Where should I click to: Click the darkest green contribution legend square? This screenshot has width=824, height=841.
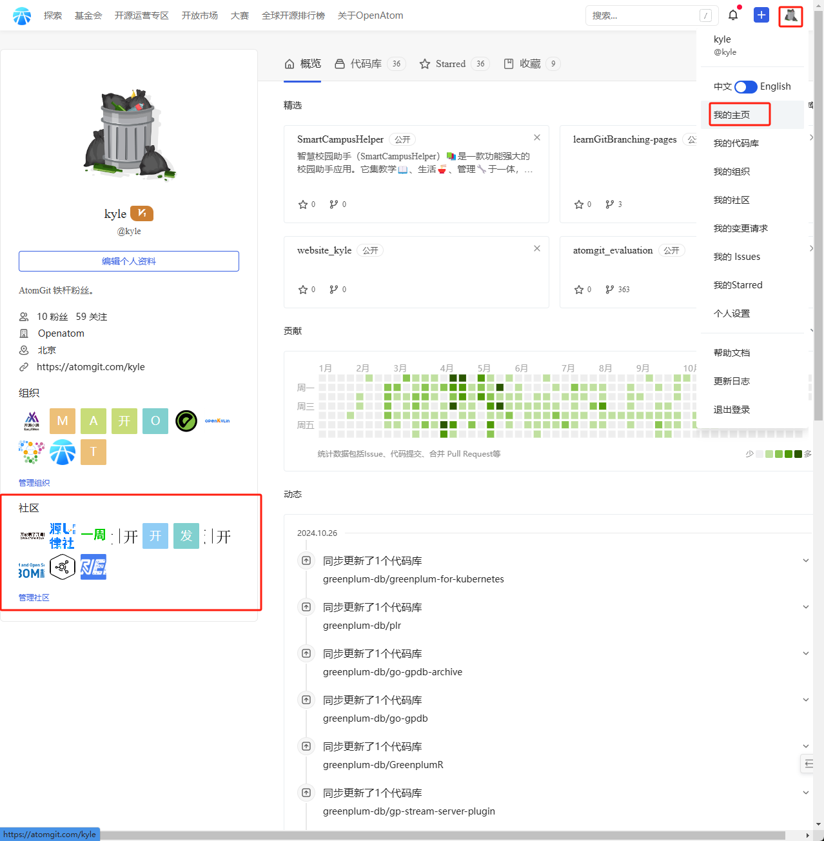pos(798,454)
